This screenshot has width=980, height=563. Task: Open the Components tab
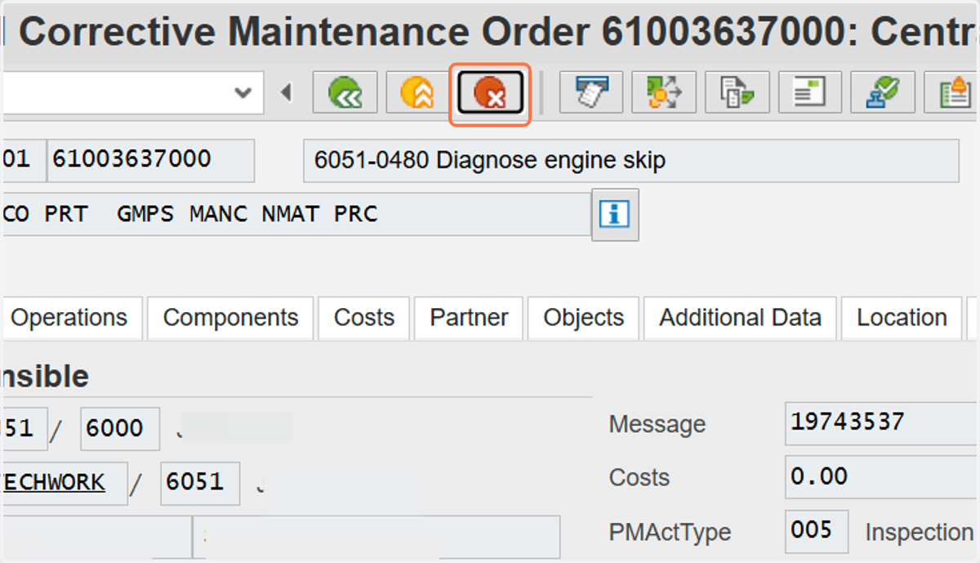(x=231, y=318)
